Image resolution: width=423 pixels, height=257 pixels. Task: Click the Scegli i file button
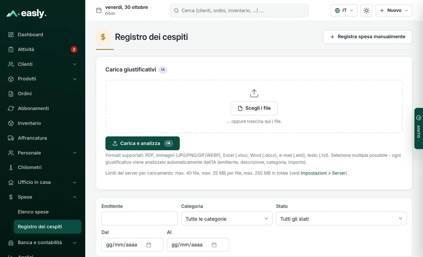[x=254, y=108]
